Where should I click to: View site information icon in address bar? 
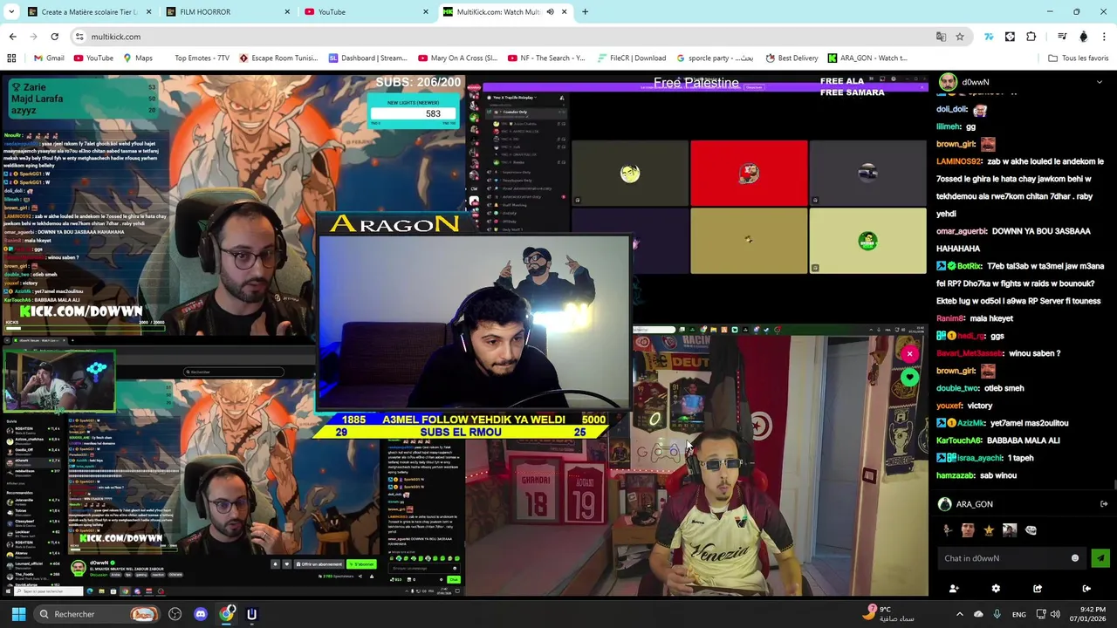(79, 37)
